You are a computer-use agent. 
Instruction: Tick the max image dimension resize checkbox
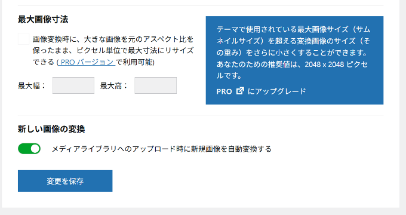(23, 39)
